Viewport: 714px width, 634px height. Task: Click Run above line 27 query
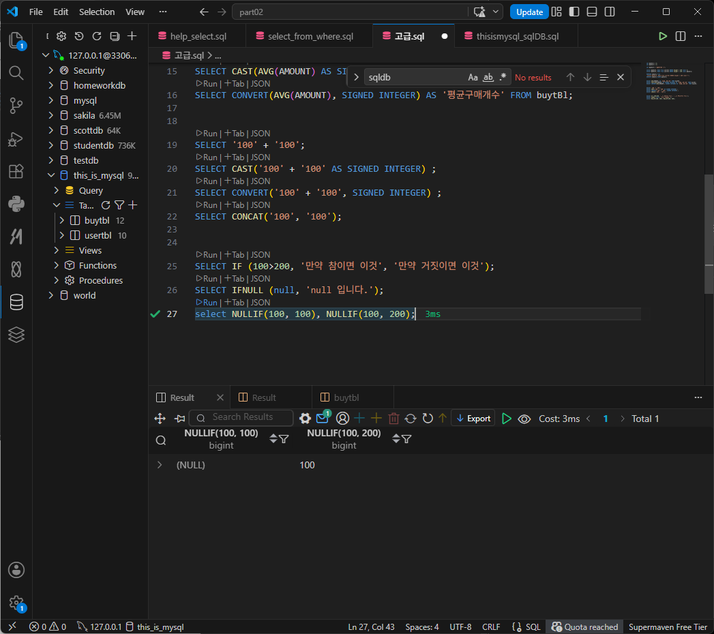[x=207, y=302]
